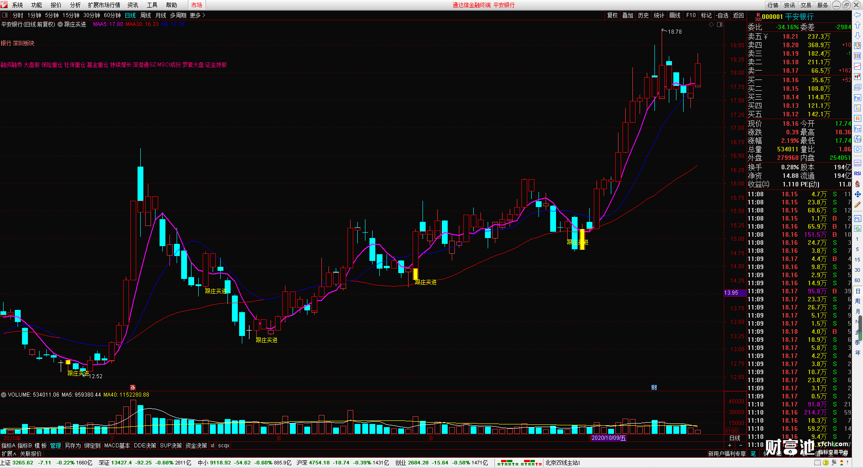Open the red trend line chart icon
Screen dimensions: 863x468
[x=858, y=66]
